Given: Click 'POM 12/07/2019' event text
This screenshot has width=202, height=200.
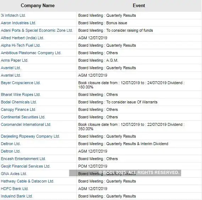Looking at the screenshot, I should (93, 166).
